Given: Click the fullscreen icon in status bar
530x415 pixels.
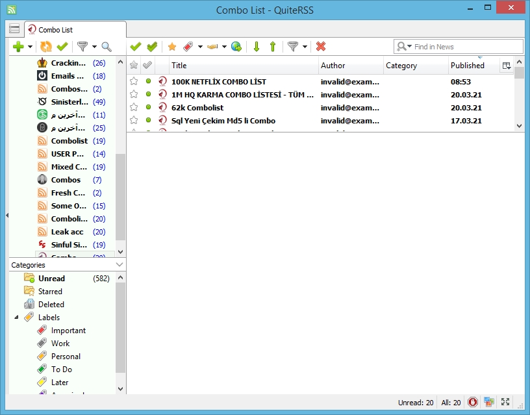Looking at the screenshot, I should 506,403.
